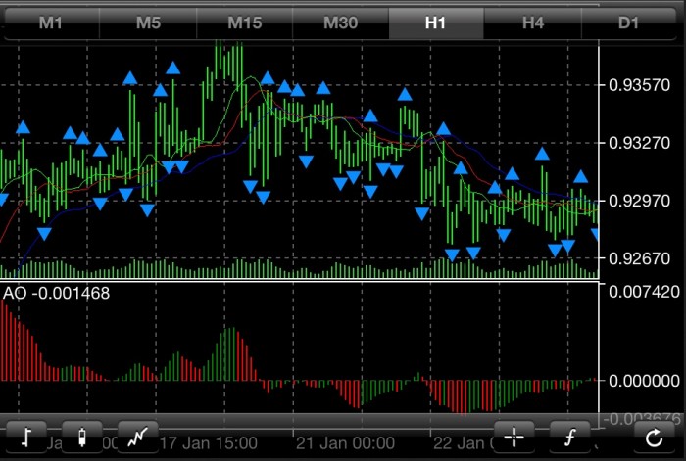Click the 17 Jan 15:00 time label

click(208, 443)
